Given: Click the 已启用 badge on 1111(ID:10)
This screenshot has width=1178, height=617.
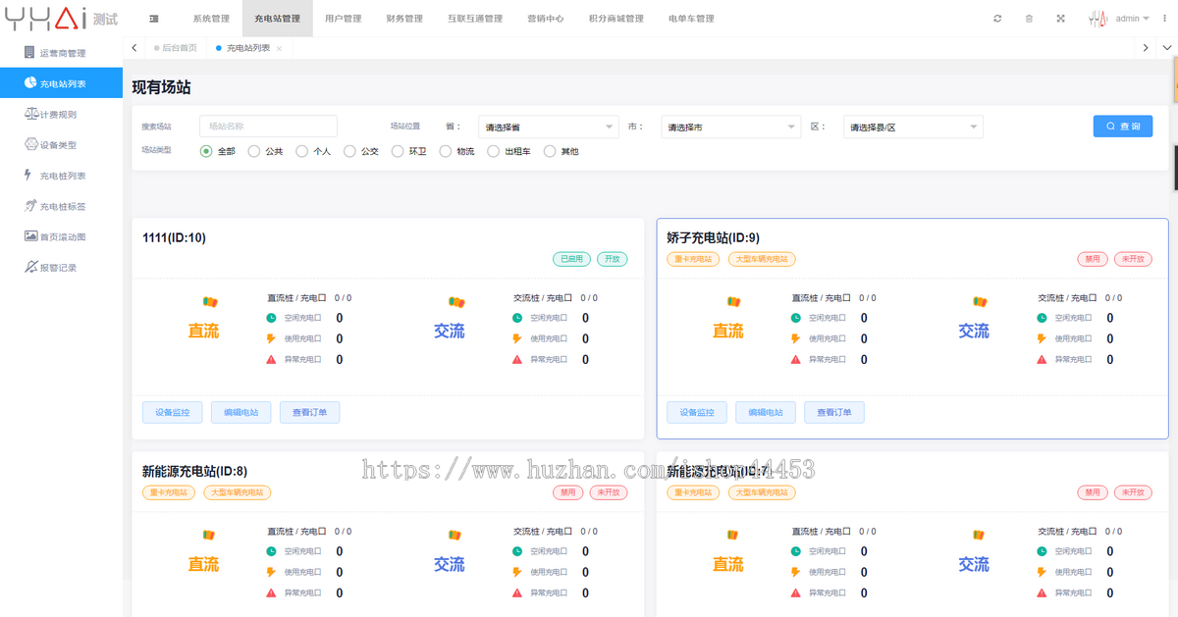Looking at the screenshot, I should [x=571, y=259].
